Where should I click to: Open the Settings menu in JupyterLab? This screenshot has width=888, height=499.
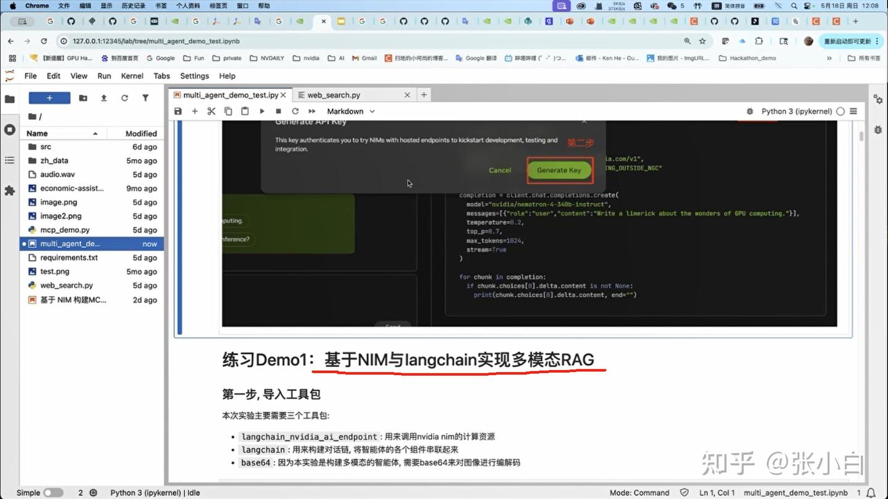click(194, 76)
